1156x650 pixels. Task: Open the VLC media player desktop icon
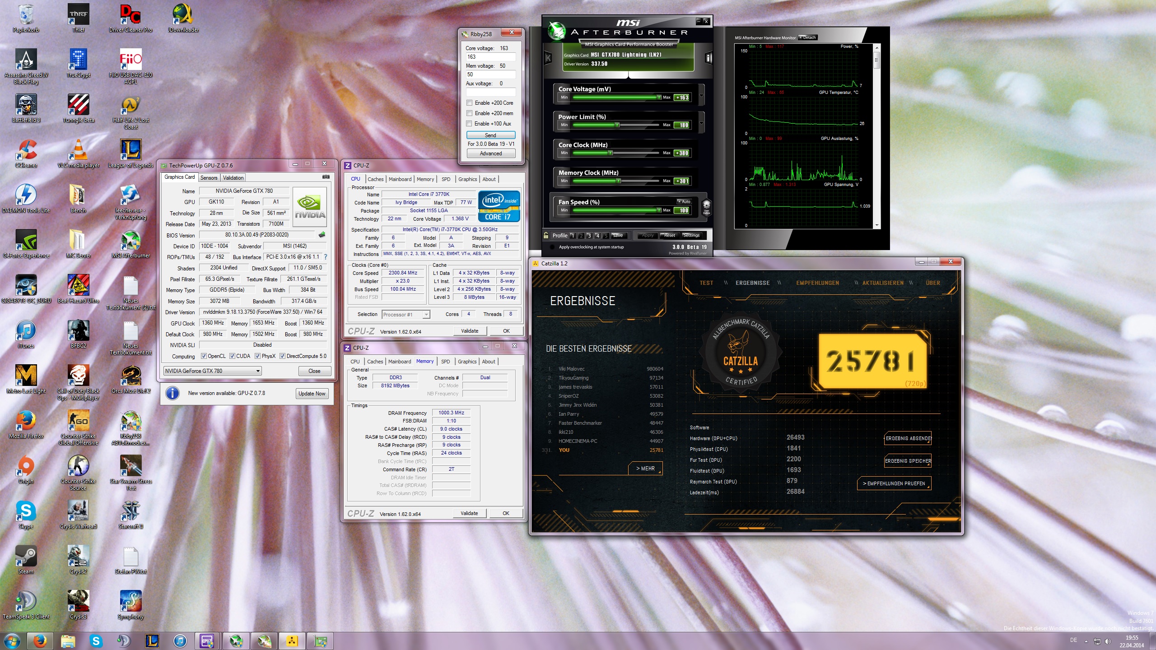pyautogui.click(x=79, y=154)
